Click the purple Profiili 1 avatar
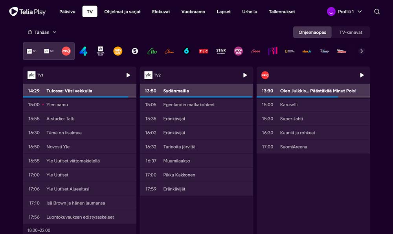 point(331,11)
